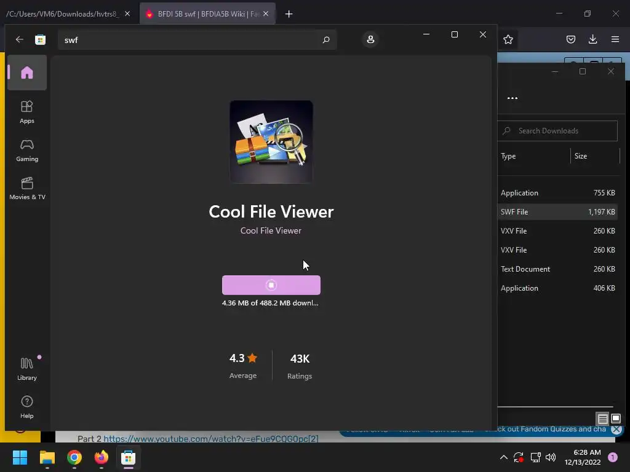Open Library in Store sidebar

[27, 369]
